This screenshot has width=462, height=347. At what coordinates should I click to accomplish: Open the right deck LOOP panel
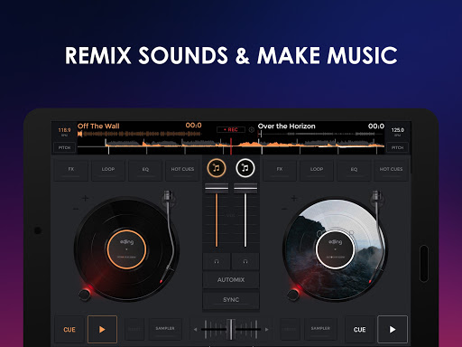tap(317, 170)
